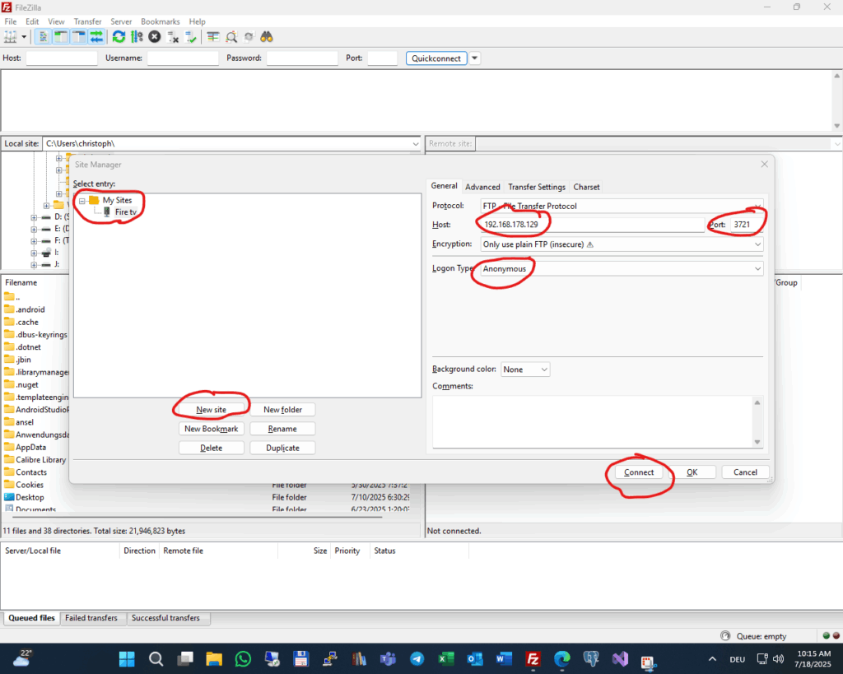Select the Desktop folder row
This screenshot has width=843, height=674.
[30, 497]
